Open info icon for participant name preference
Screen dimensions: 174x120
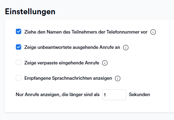coord(153,32)
